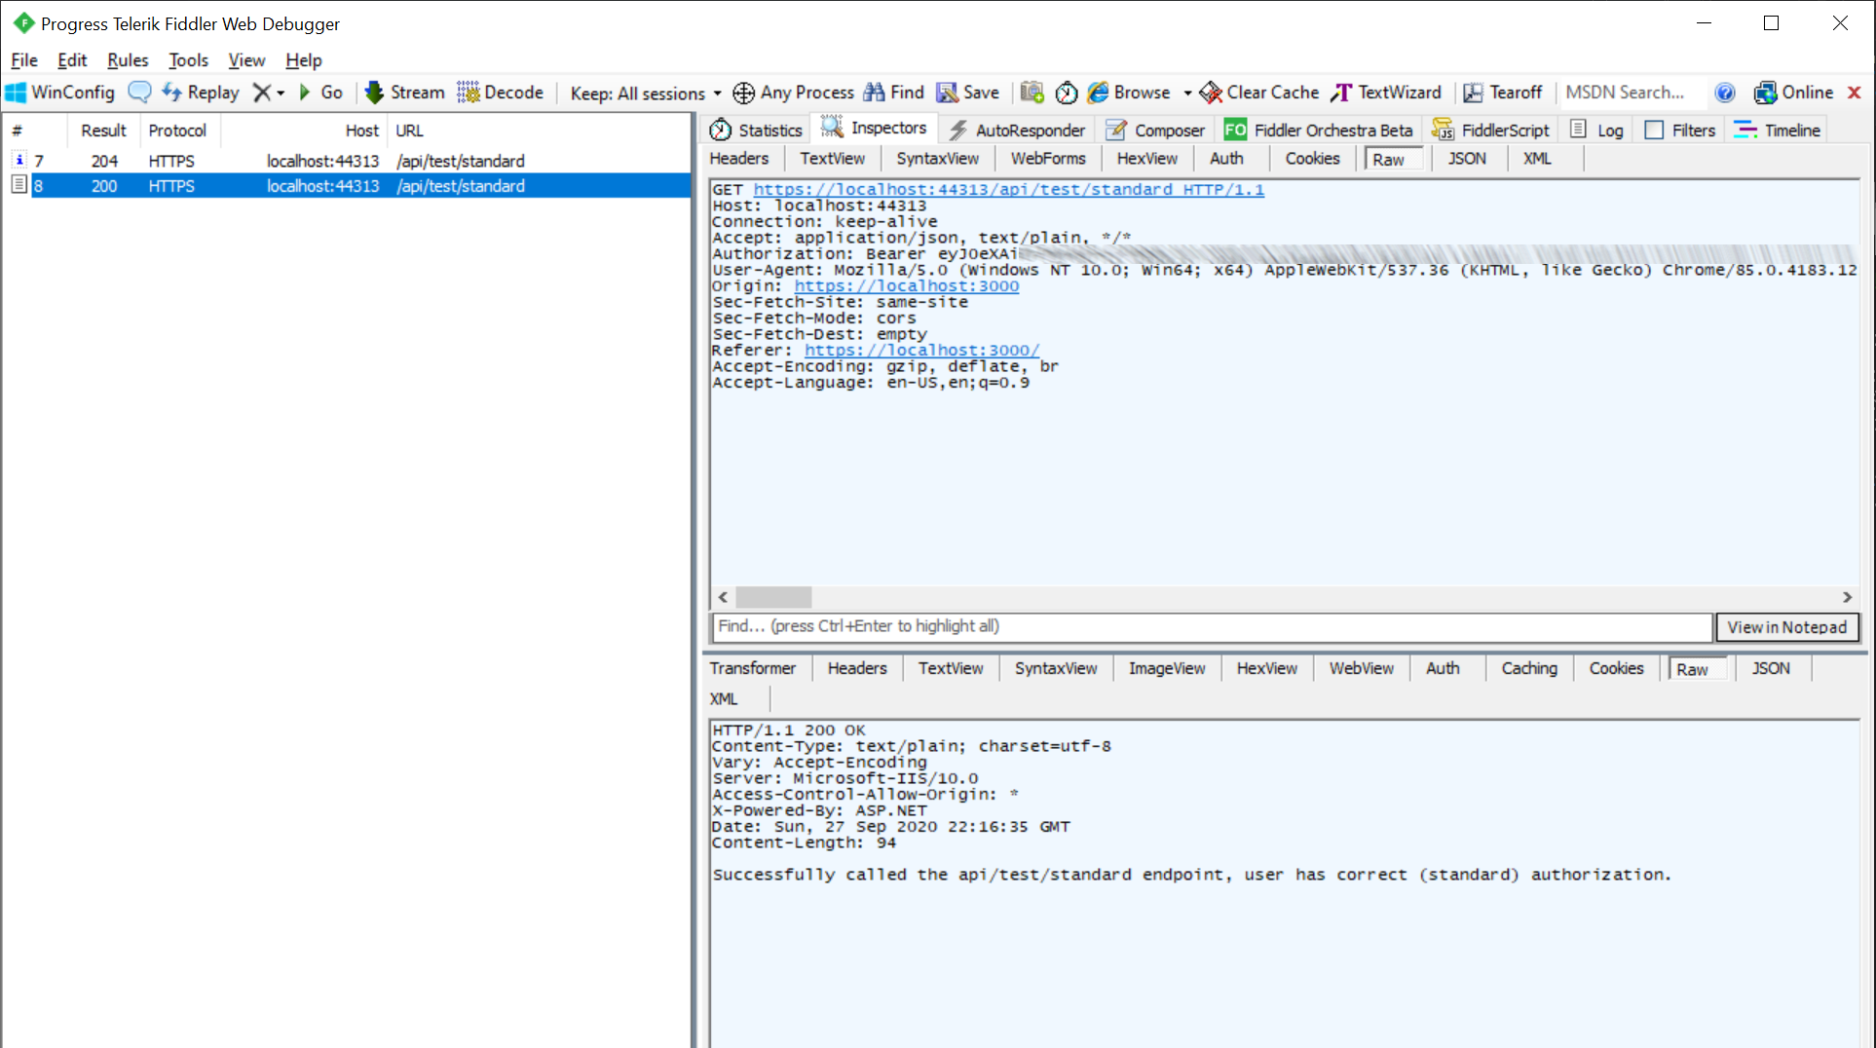Open the Tools menu
The height and width of the screenshot is (1048, 1876).
(x=188, y=60)
